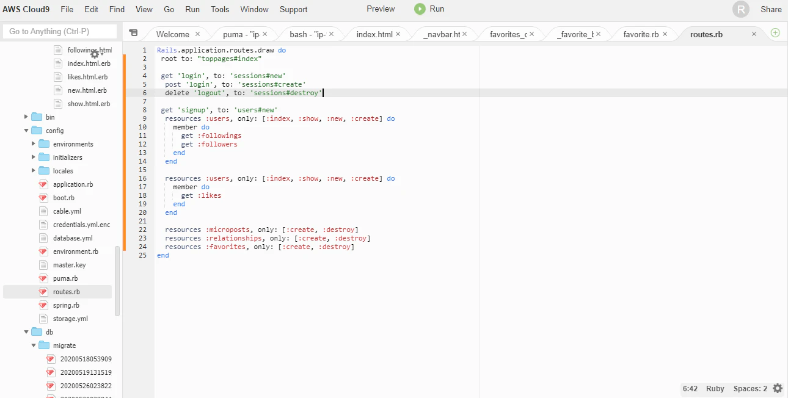Viewport: 788px width, 398px height.
Task: Click the bin folder icon
Action: pos(36,117)
